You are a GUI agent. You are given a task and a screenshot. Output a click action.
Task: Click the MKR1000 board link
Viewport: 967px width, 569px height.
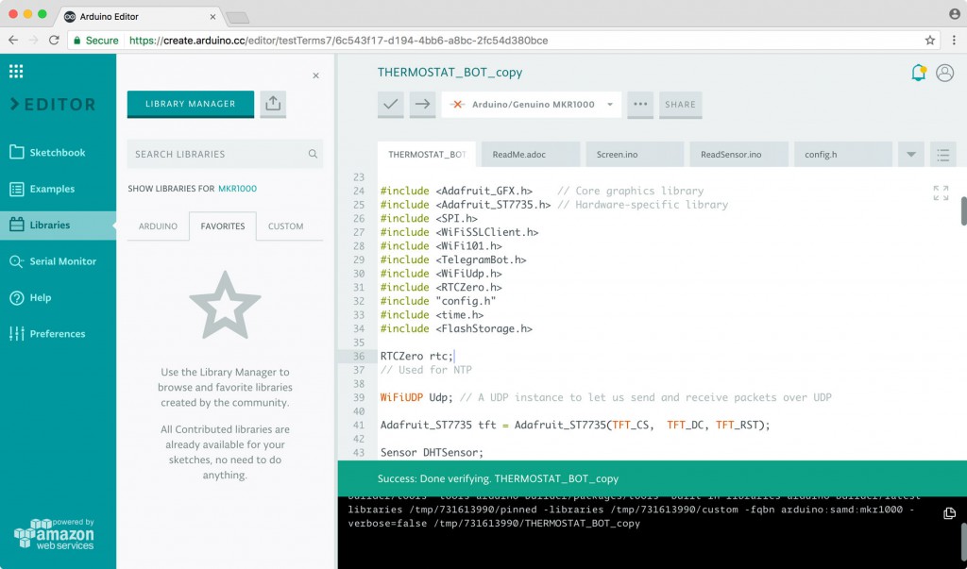click(x=237, y=189)
